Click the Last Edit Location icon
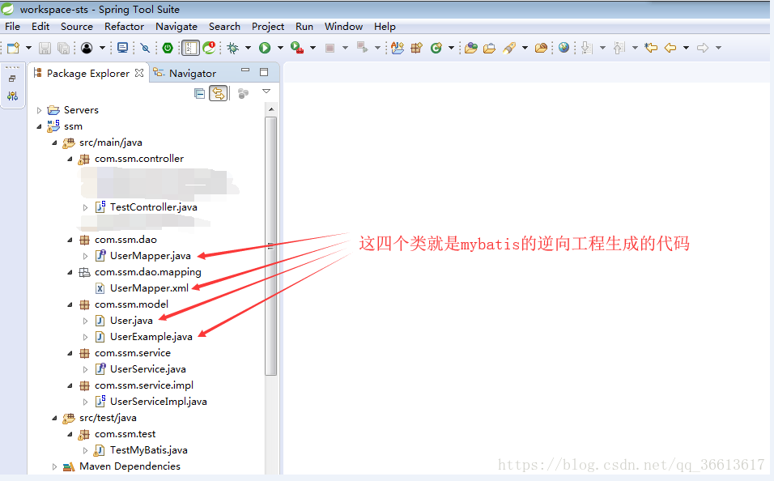 651,48
